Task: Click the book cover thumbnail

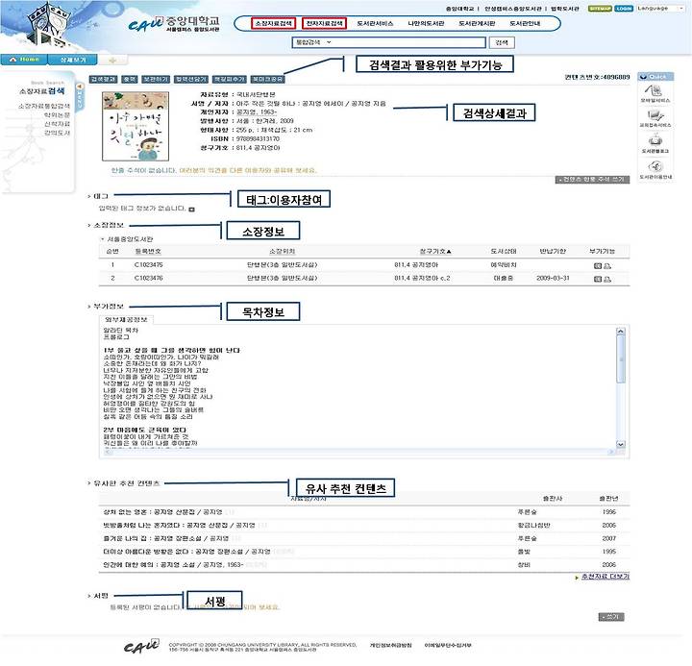Action: [136, 126]
